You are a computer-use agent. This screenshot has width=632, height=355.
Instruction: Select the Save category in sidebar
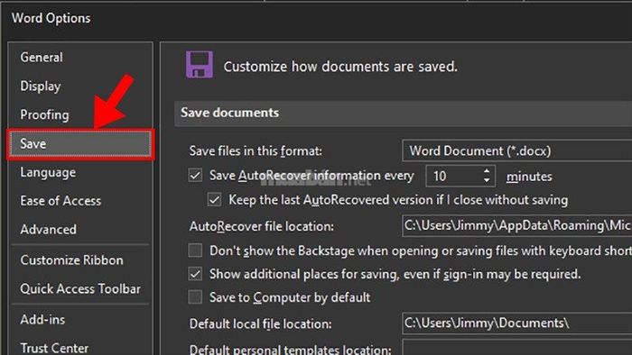point(79,144)
